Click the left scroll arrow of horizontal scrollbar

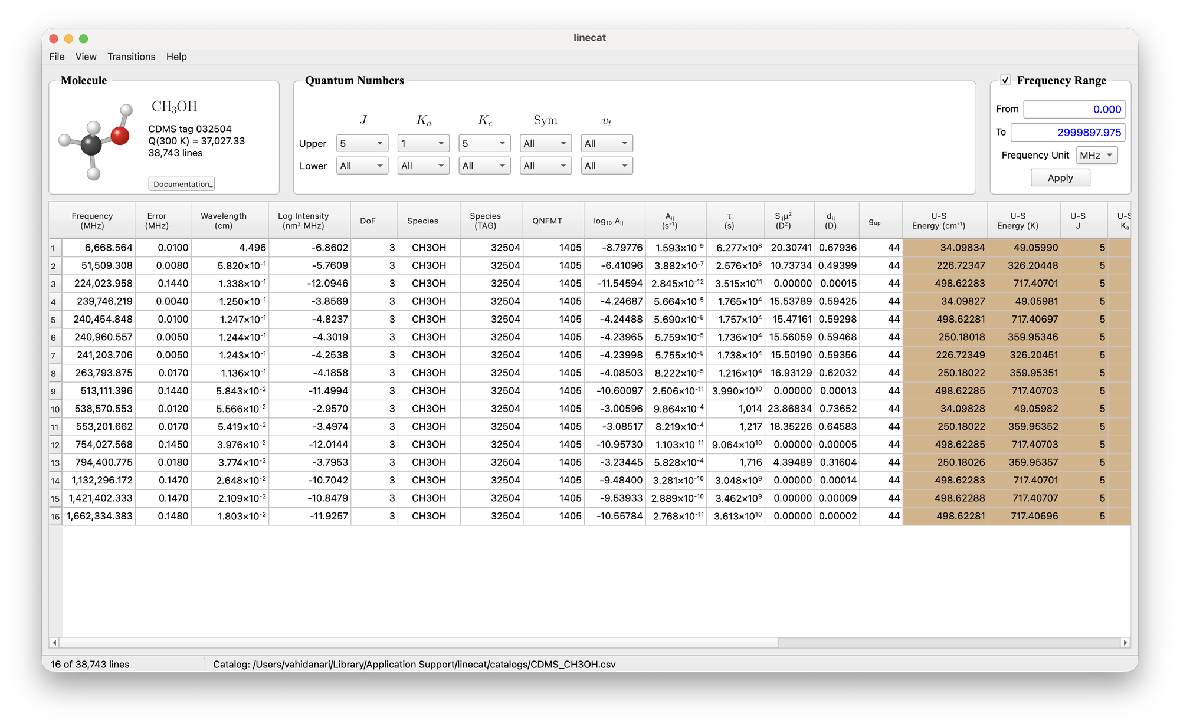[x=55, y=643]
